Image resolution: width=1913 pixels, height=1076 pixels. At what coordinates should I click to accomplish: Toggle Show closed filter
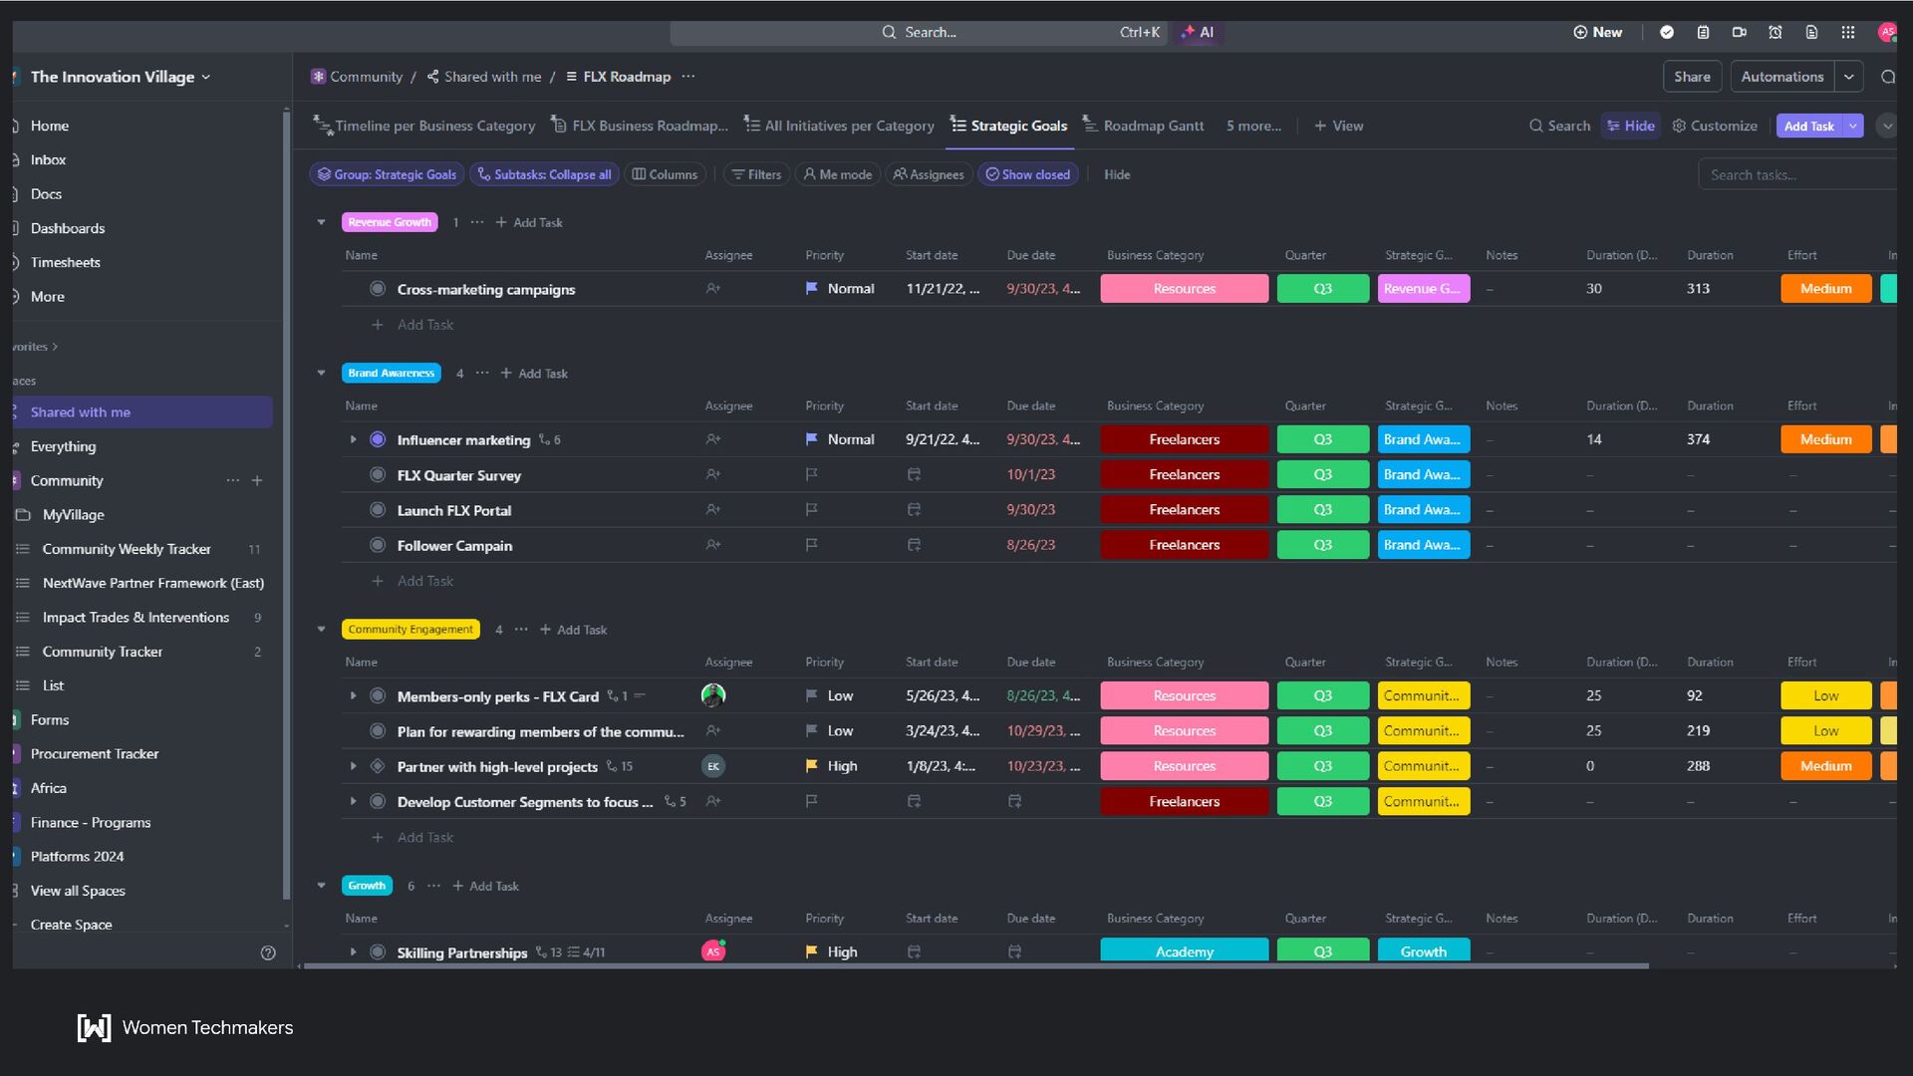coord(1027,174)
